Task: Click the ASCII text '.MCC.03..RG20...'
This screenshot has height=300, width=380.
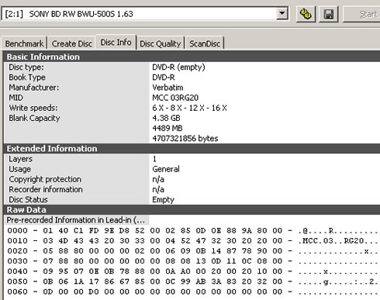Action: tap(338, 240)
